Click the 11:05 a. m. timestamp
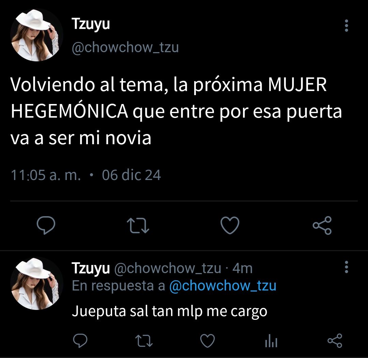 click(x=46, y=175)
